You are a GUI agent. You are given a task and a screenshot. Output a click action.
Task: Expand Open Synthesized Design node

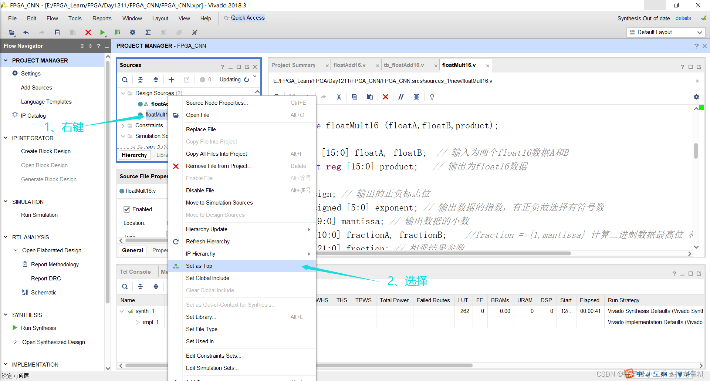tap(15, 342)
